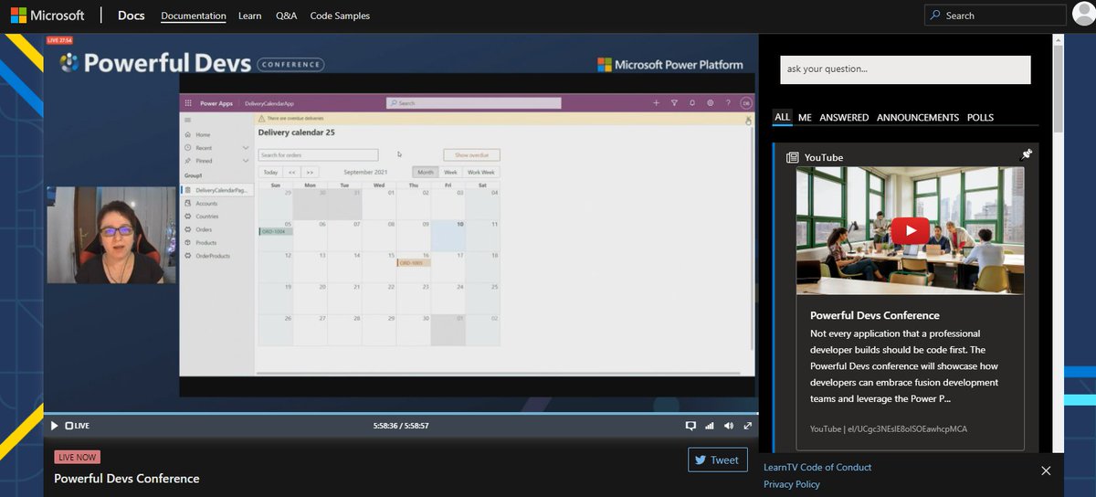Open the Privacy Policy link

click(792, 484)
